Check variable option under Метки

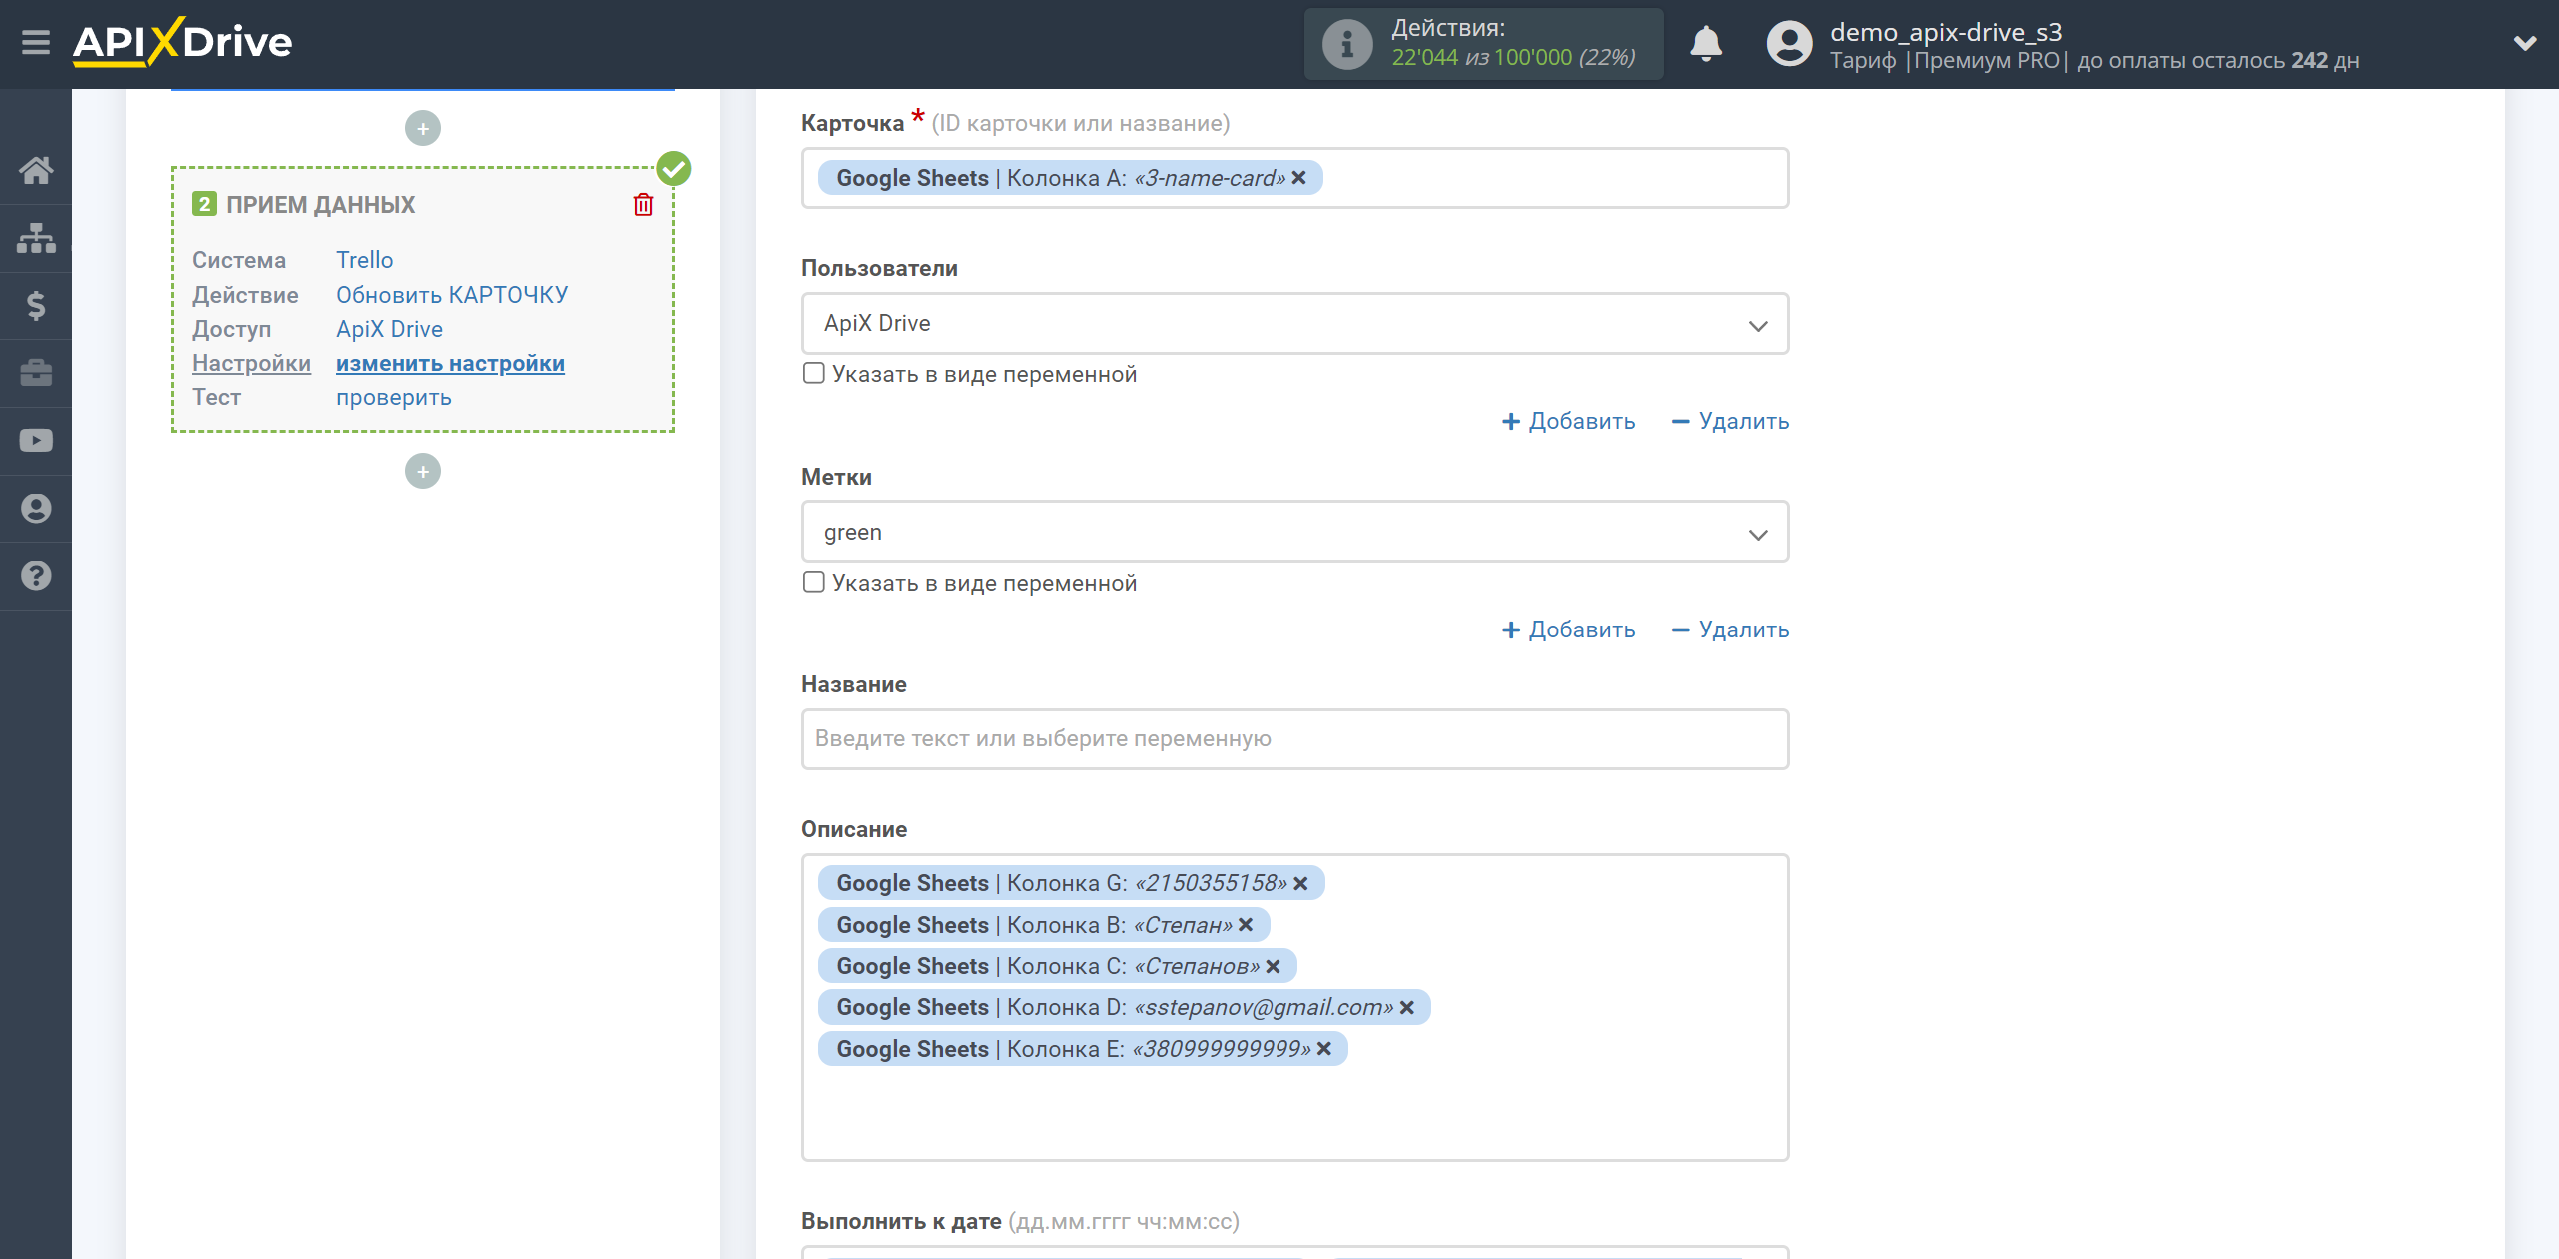(x=814, y=582)
